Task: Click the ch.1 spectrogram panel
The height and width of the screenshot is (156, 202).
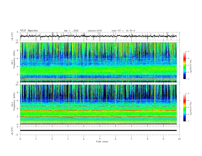Action: pyautogui.click(x=98, y=62)
